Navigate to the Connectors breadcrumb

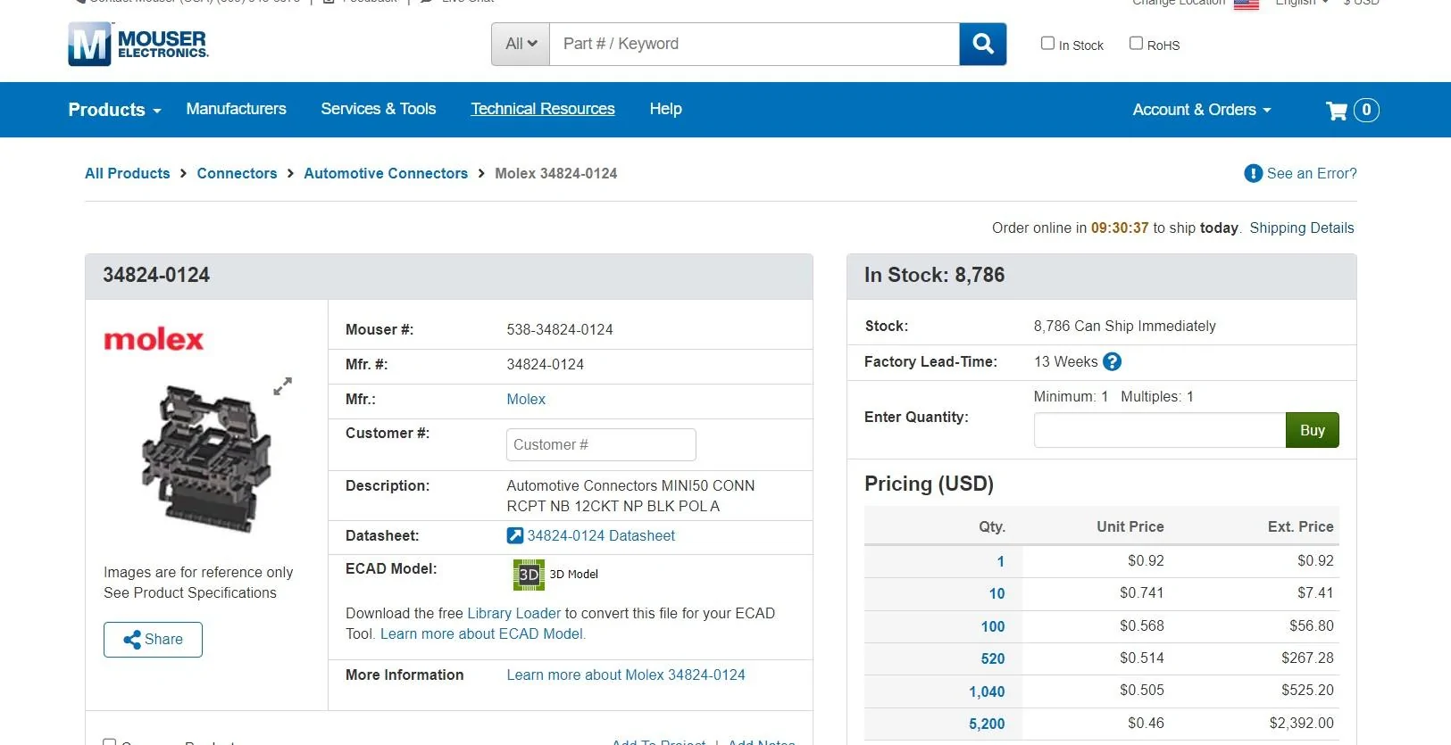pyautogui.click(x=237, y=173)
